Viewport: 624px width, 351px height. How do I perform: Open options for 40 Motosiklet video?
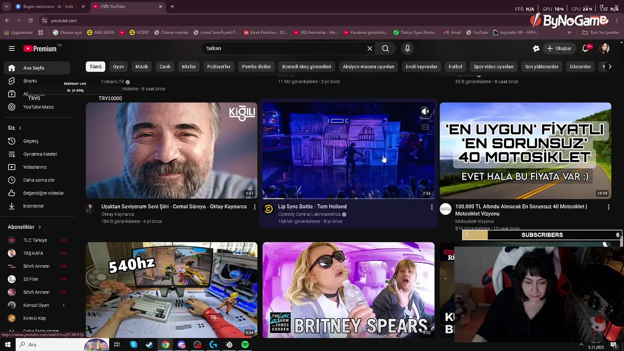(x=608, y=207)
